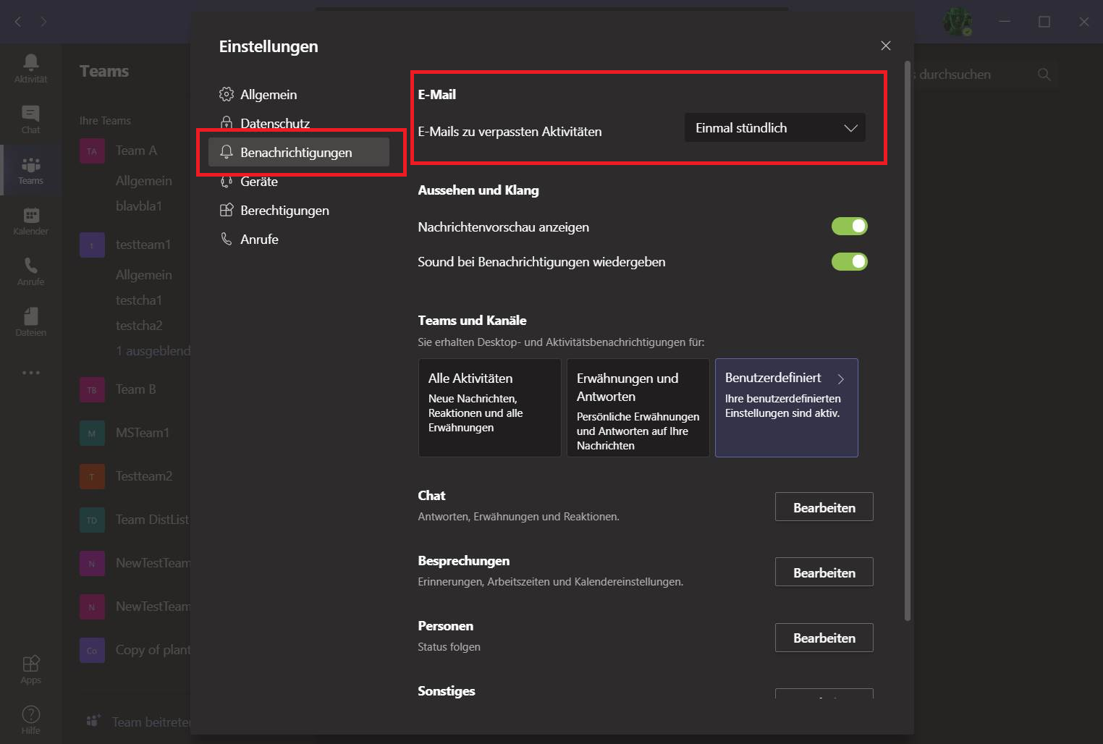
Task: Open the Apps icon in sidebar
Action: [30, 664]
